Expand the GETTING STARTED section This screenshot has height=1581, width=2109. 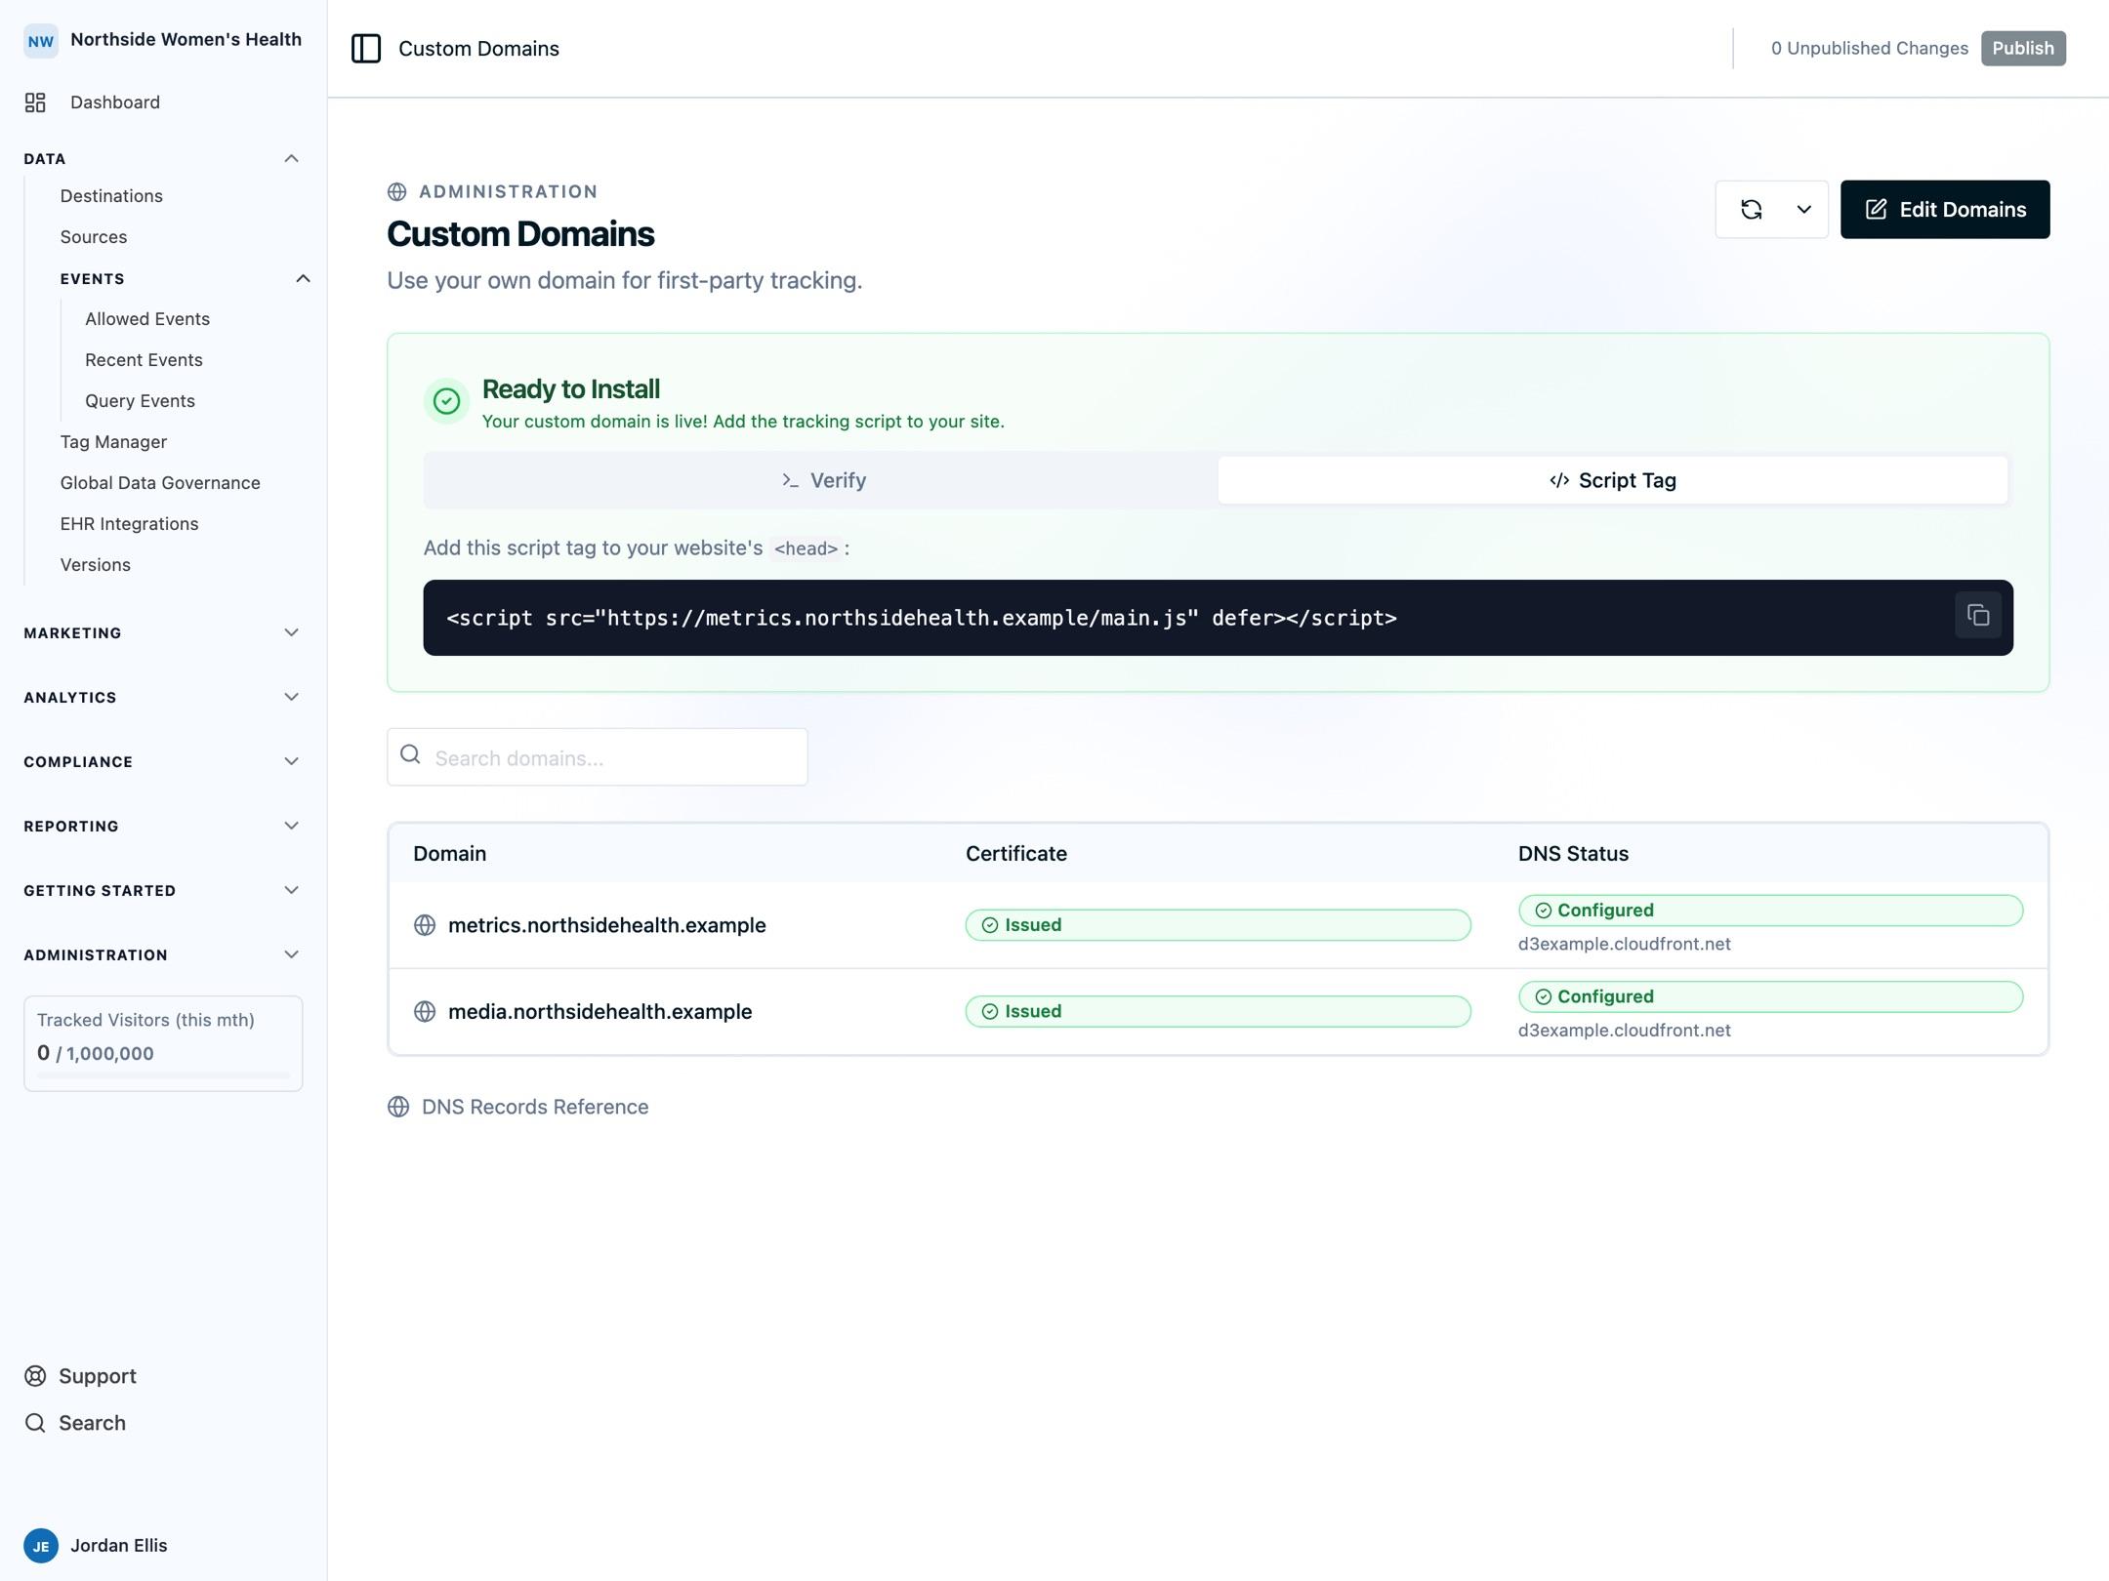tap(291, 890)
